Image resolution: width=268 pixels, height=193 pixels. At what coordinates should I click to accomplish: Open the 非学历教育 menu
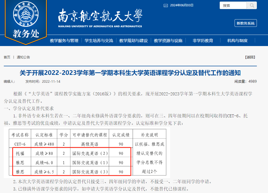[x=203, y=41]
